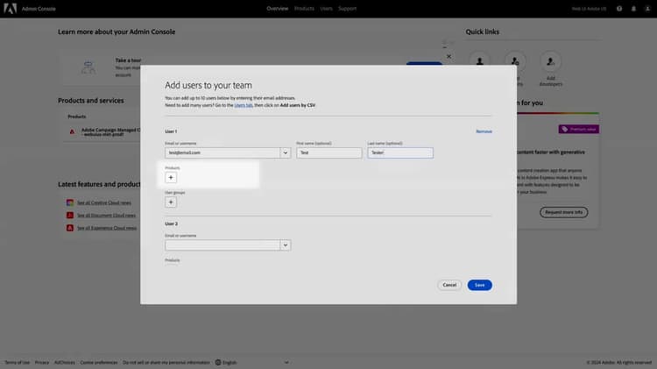Click the Save button
The height and width of the screenshot is (369, 657).
tap(480, 285)
